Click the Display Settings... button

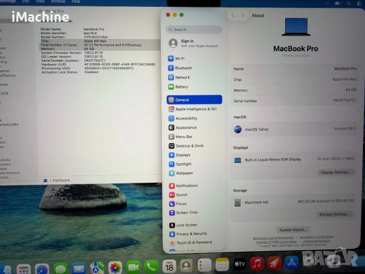pos(336,172)
